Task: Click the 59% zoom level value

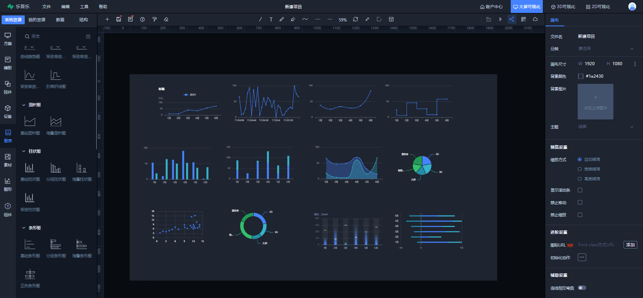Action: click(x=343, y=20)
